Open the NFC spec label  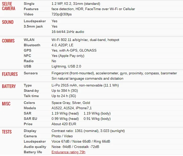(x=27, y=56)
